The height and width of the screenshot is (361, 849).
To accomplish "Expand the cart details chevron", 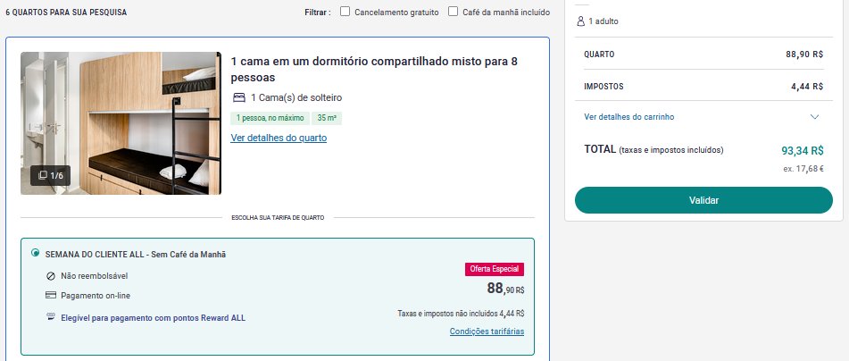I will pos(814,116).
